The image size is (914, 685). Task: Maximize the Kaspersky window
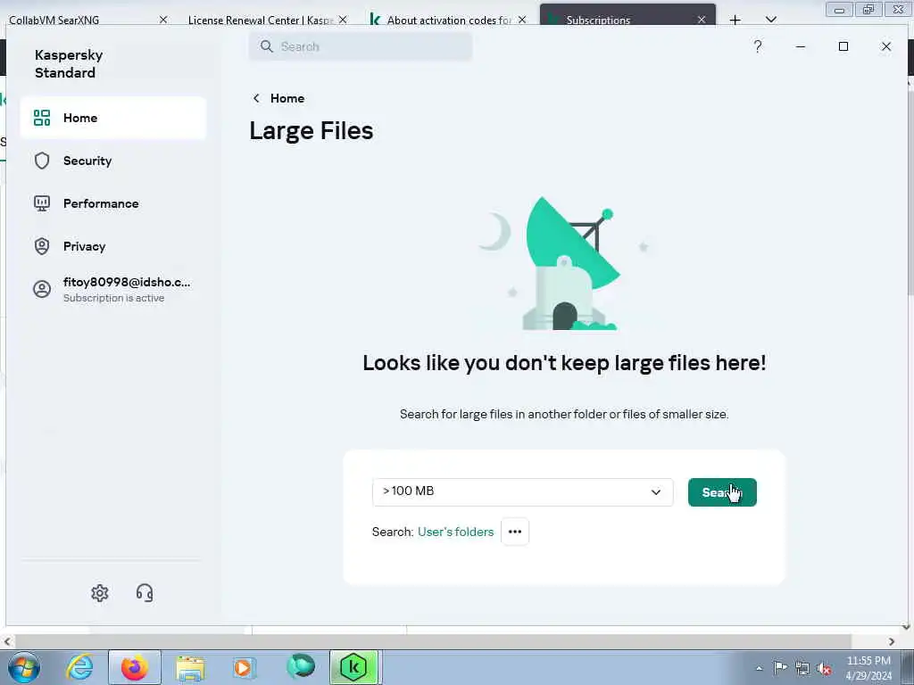point(843,46)
